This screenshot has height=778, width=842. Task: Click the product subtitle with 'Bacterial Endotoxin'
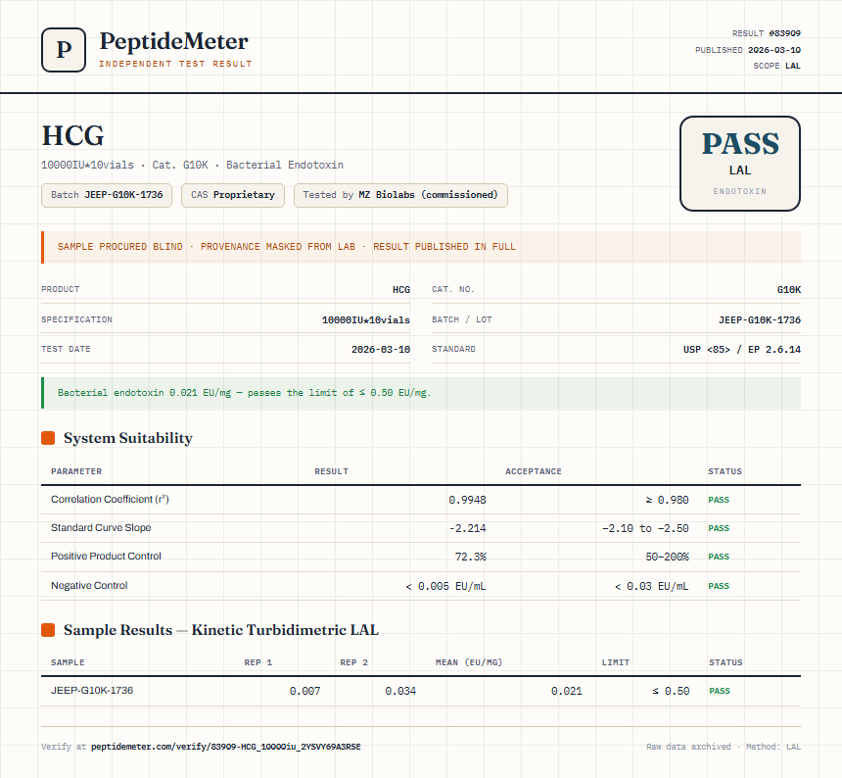192,165
